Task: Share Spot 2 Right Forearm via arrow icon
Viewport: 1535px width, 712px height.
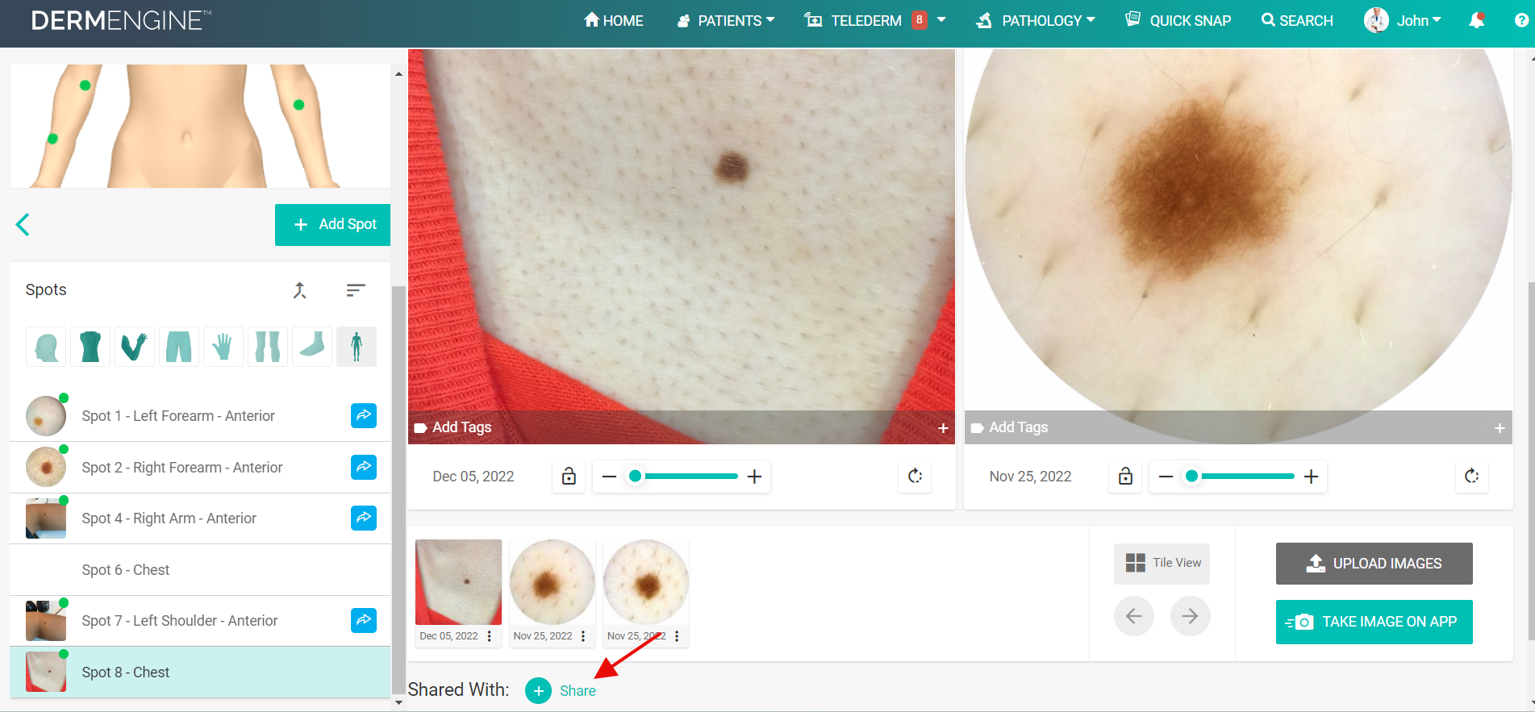Action: [x=364, y=467]
